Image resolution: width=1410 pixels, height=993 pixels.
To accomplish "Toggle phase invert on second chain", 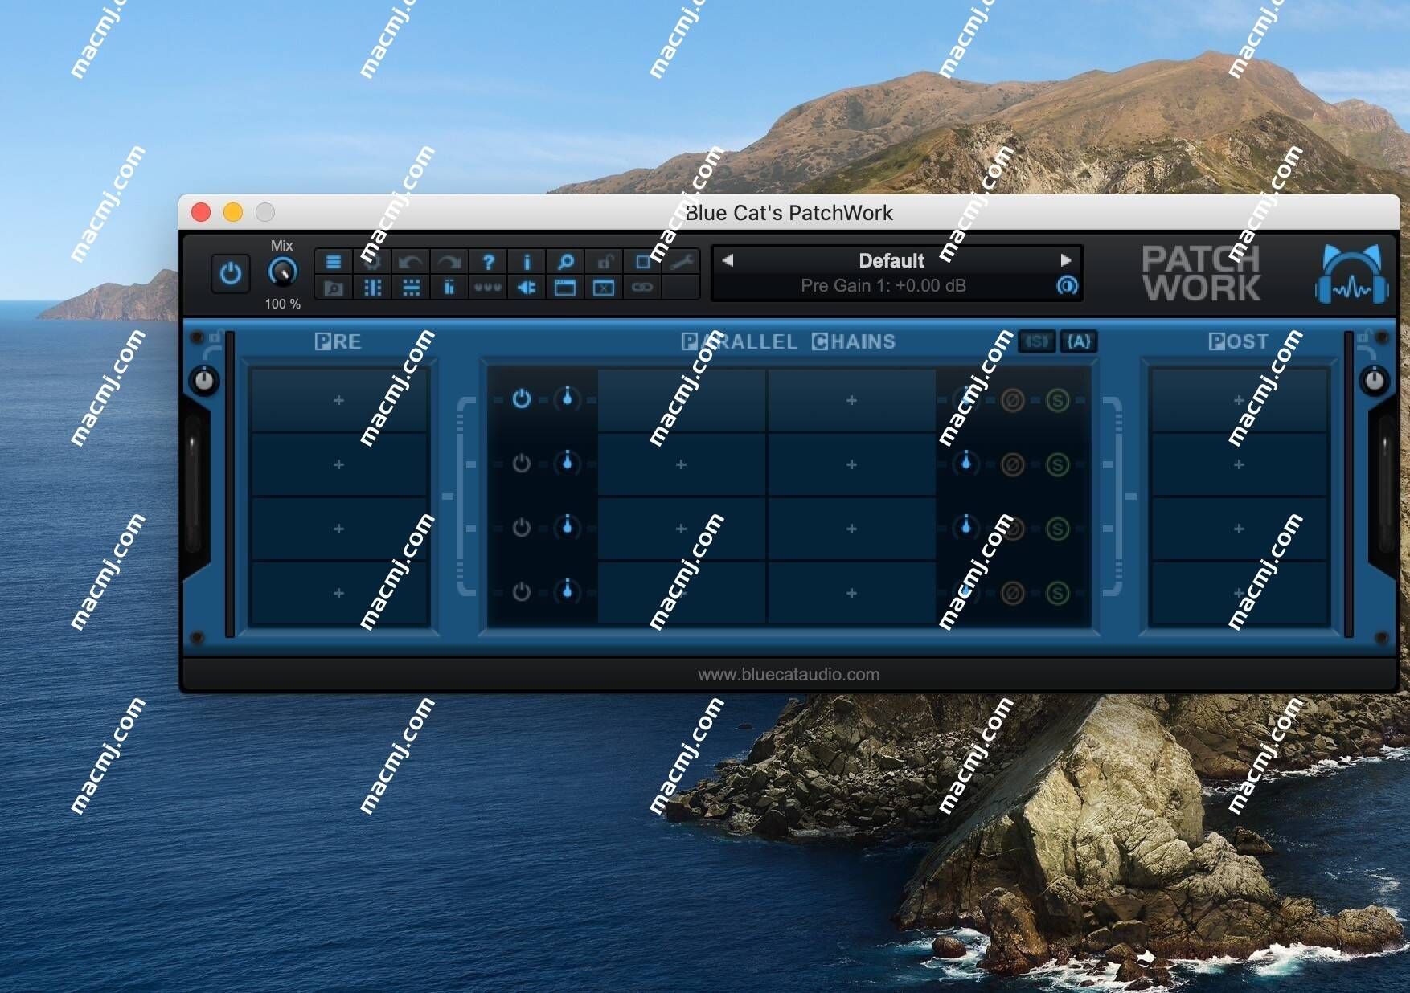I will pyautogui.click(x=1012, y=464).
